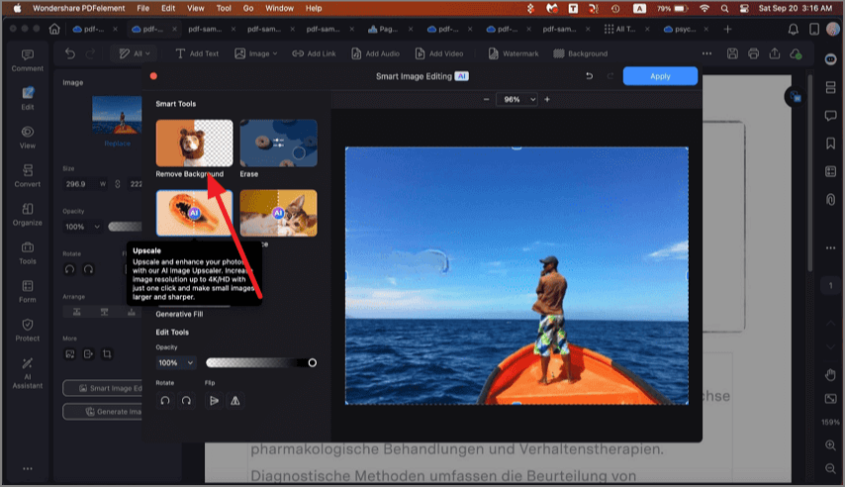The image size is (845, 487).
Task: Open the All edit mode dropdown
Action: tap(135, 53)
